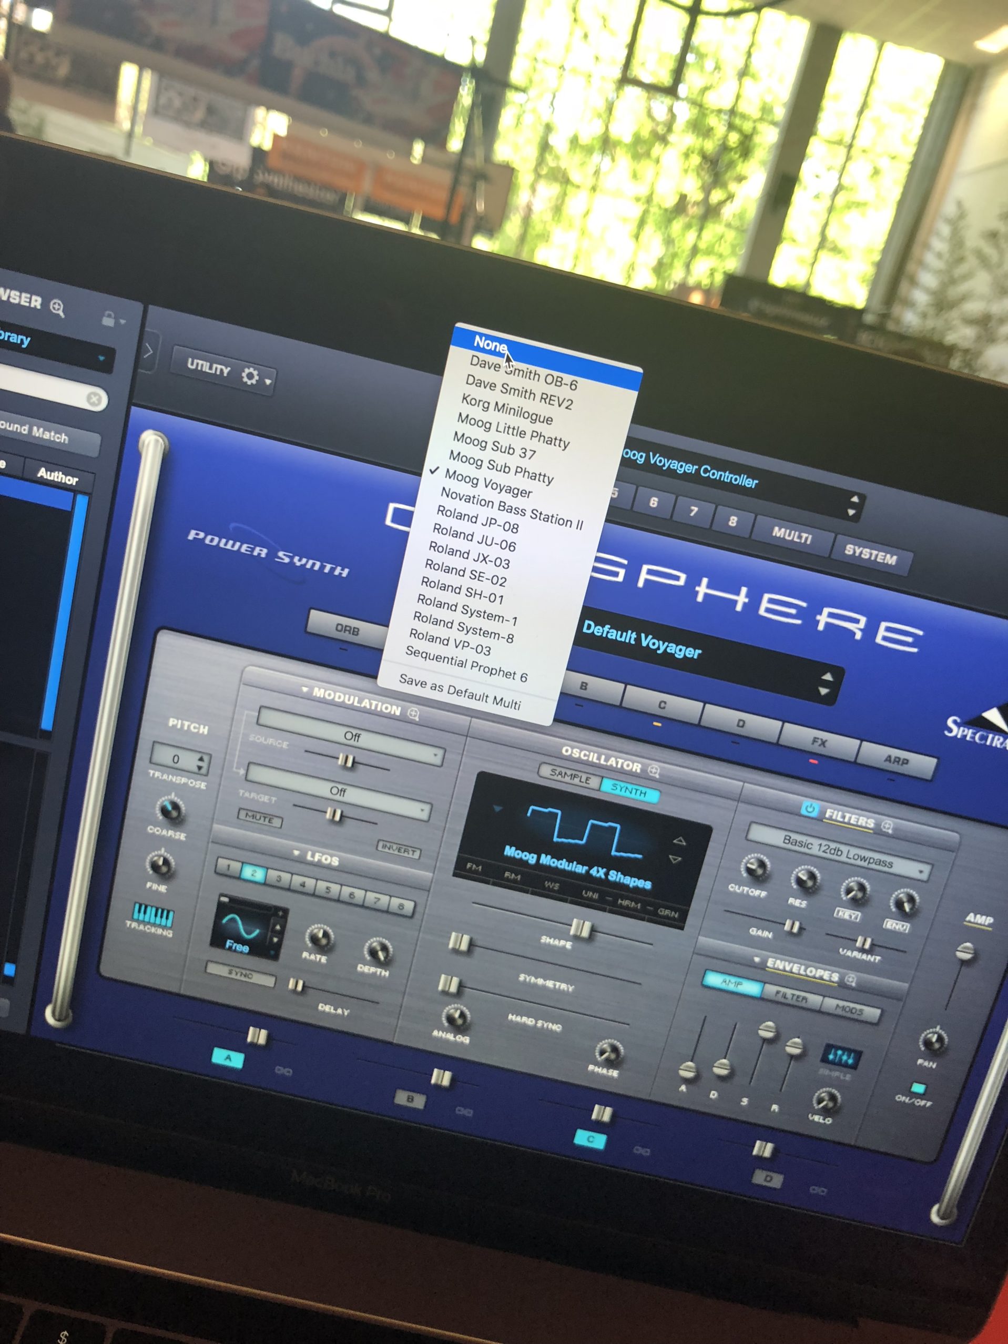1008x1344 pixels.
Task: Open the envelope SIMPLE mode icon
Action: (x=841, y=1058)
